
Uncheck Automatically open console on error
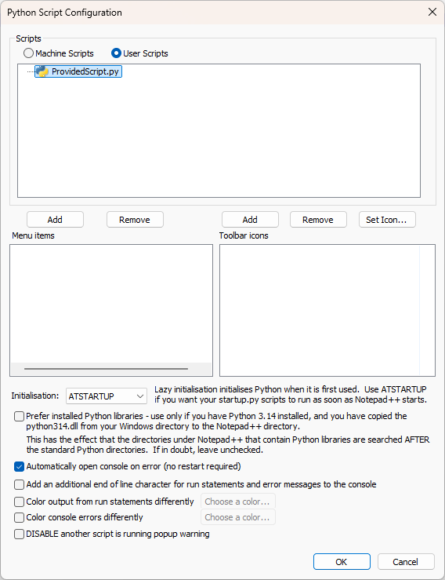pyautogui.click(x=20, y=466)
